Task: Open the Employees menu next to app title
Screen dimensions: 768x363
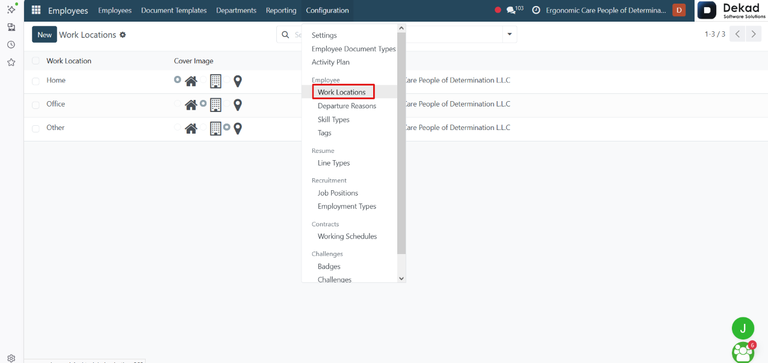Action: (x=115, y=10)
